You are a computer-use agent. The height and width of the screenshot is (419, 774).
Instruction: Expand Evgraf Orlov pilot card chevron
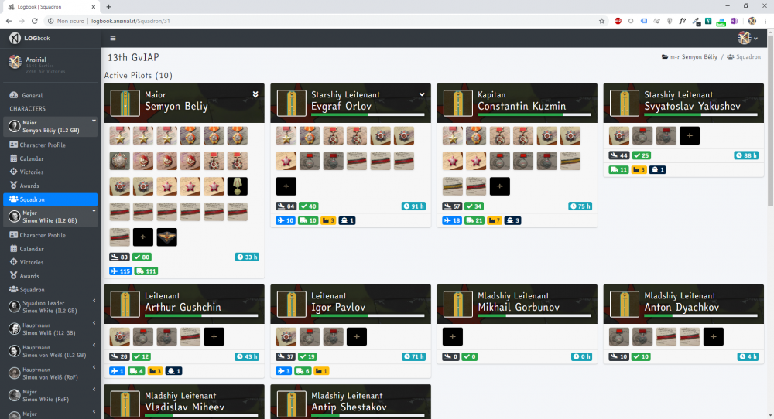422,94
